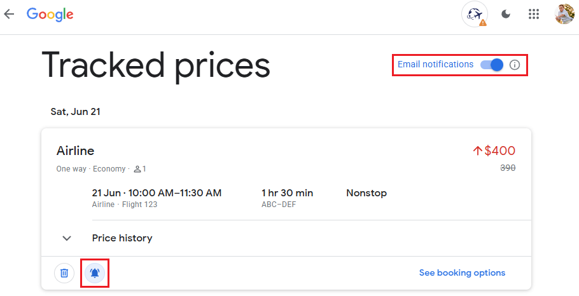Open the Google logo homepage
This screenshot has height=296, width=579.
click(x=50, y=15)
